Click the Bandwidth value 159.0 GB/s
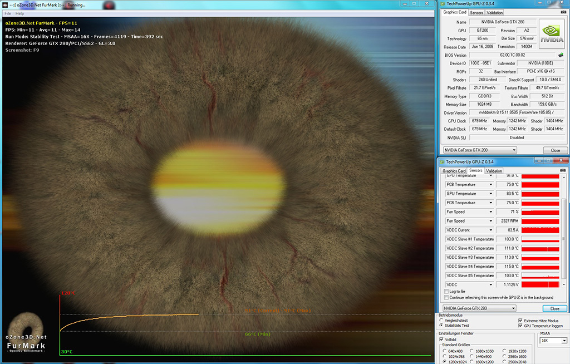This screenshot has height=364, width=570. coord(547,105)
